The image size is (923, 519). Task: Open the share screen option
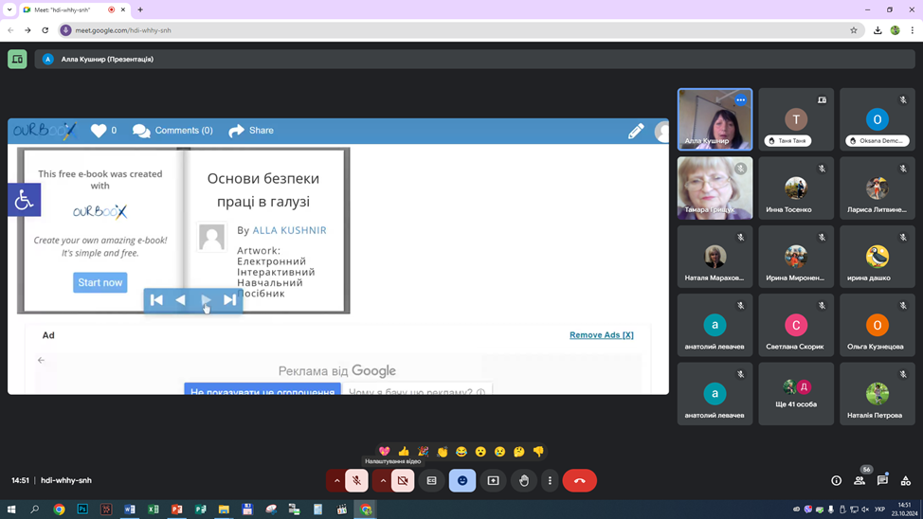[493, 481]
